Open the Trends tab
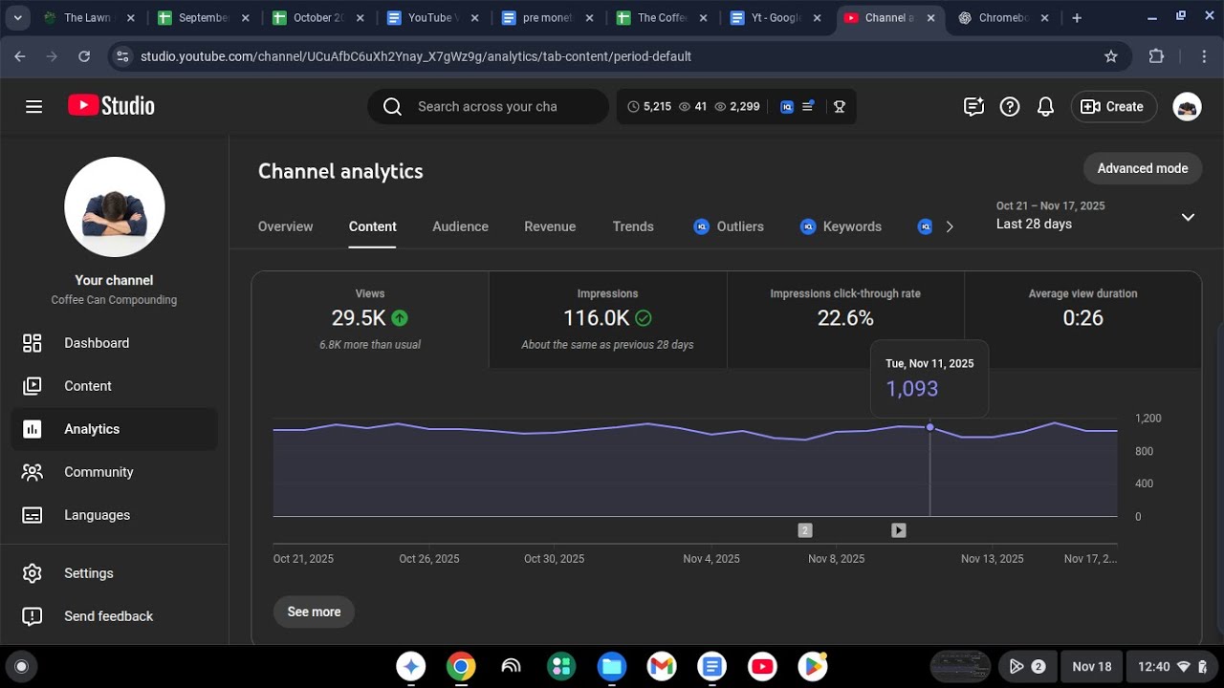Viewport: 1224px width, 688px height. click(x=633, y=226)
